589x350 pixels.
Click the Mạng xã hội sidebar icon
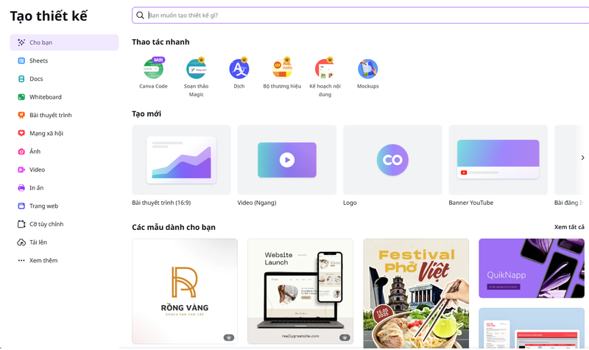click(x=21, y=133)
